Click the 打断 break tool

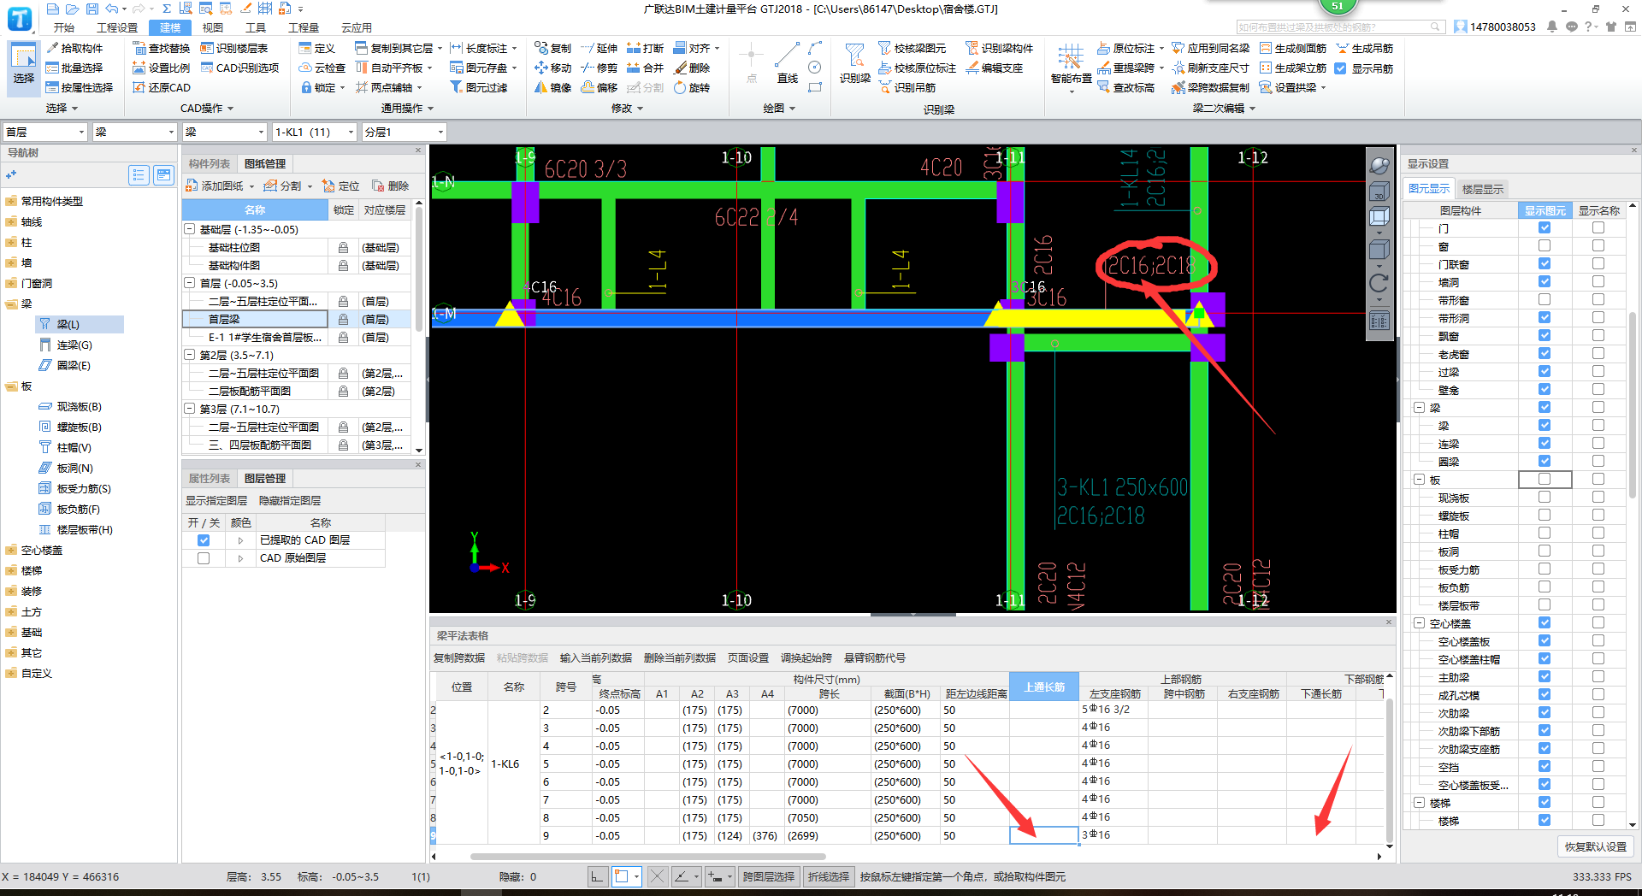tap(645, 48)
